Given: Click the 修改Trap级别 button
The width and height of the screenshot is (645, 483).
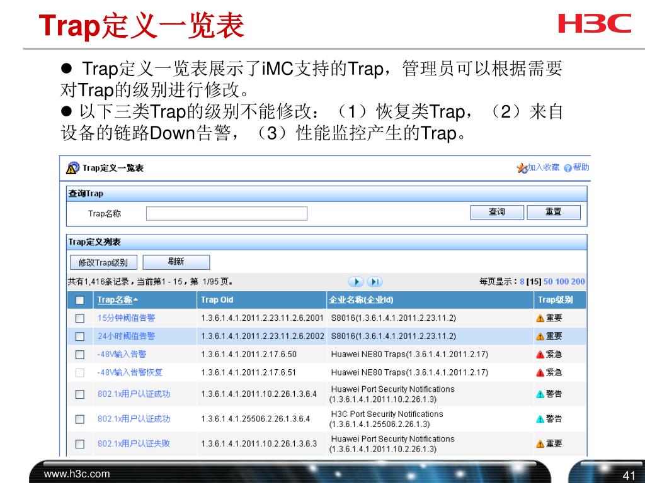Looking at the screenshot, I should click(x=103, y=262).
